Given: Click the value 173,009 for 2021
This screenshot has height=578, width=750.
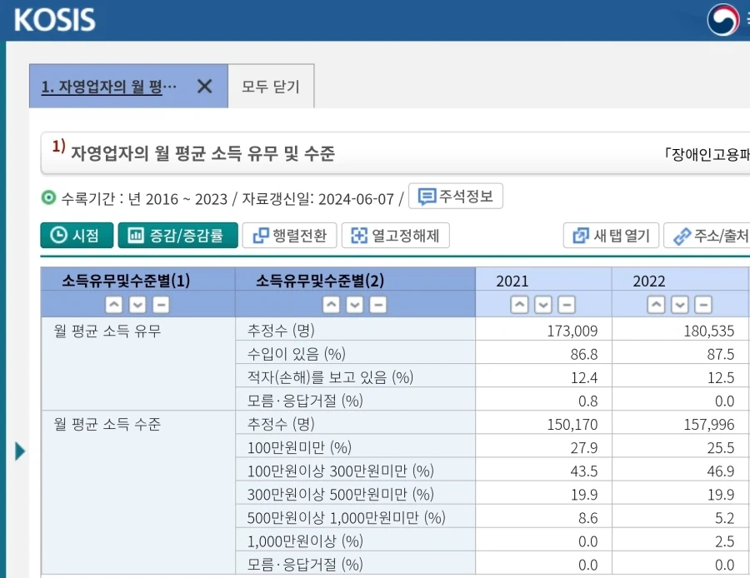Looking at the screenshot, I should pyautogui.click(x=572, y=331).
